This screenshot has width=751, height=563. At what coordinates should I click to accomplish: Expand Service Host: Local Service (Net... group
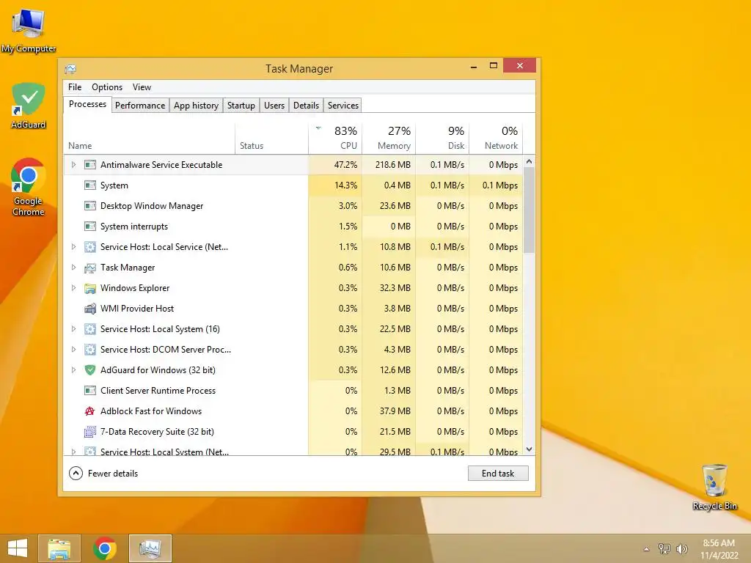coord(74,247)
